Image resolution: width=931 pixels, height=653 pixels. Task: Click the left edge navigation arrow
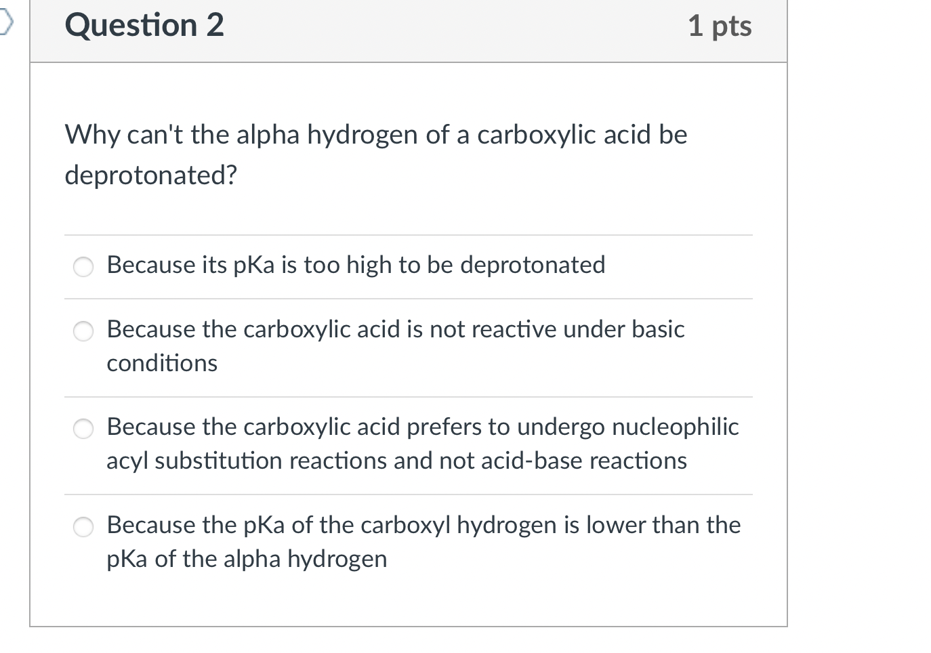(5, 20)
